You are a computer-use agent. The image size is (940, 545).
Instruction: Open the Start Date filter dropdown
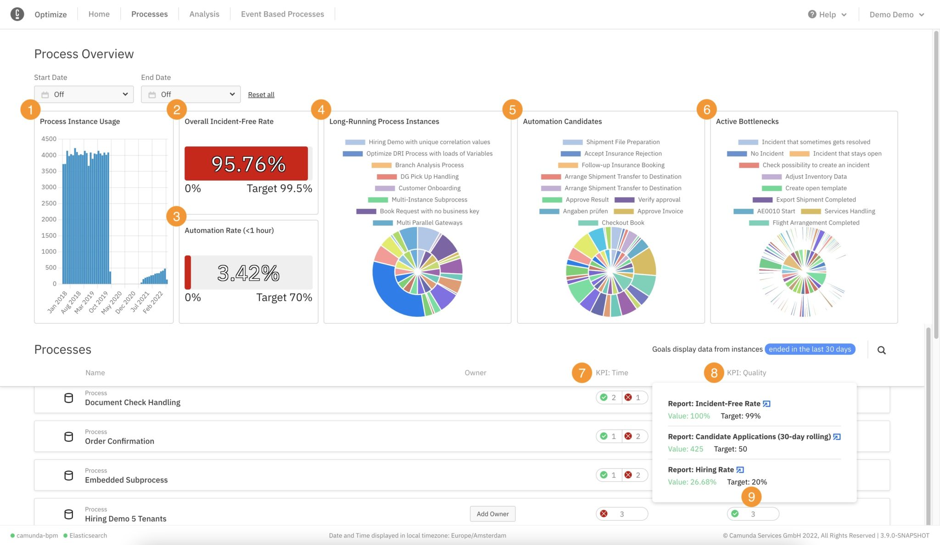pyautogui.click(x=84, y=94)
